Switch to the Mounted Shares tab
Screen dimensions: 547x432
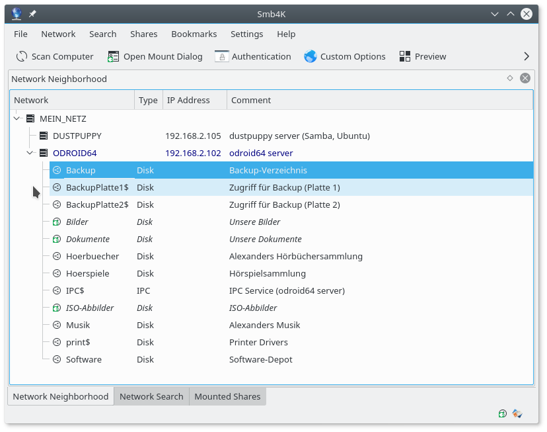click(x=227, y=397)
